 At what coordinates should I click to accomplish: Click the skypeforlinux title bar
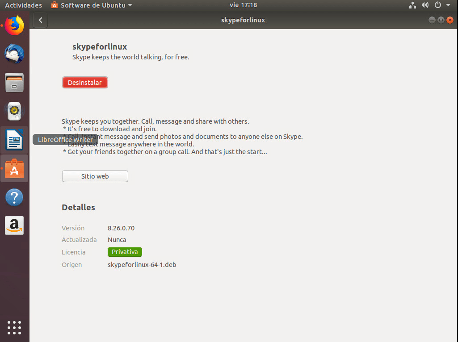[x=243, y=20]
